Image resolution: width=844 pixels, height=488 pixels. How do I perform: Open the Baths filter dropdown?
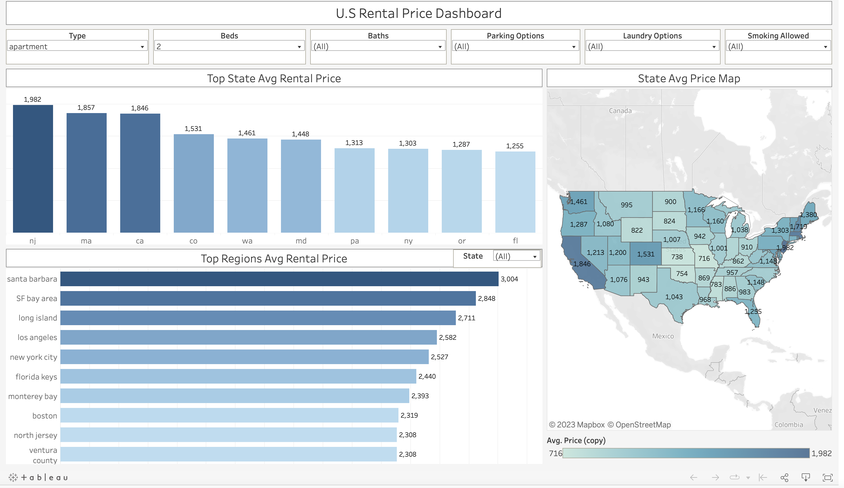pos(440,47)
